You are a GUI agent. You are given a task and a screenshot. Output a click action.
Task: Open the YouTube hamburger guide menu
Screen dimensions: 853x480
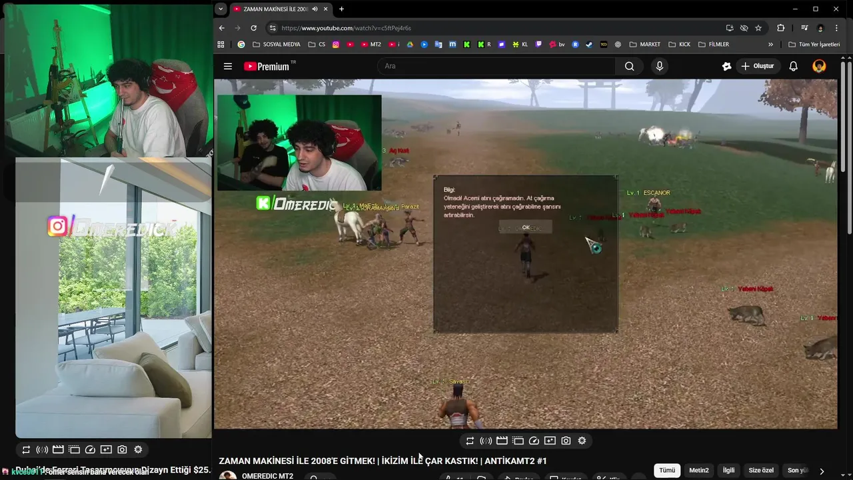click(228, 66)
